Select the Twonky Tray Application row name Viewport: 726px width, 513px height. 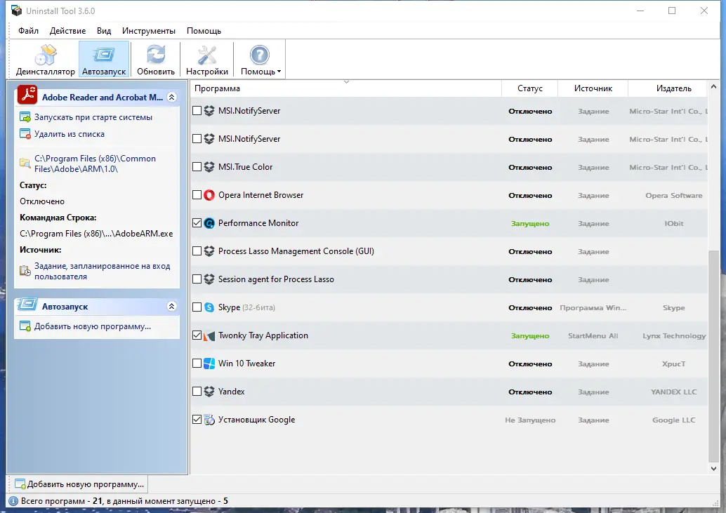point(263,335)
